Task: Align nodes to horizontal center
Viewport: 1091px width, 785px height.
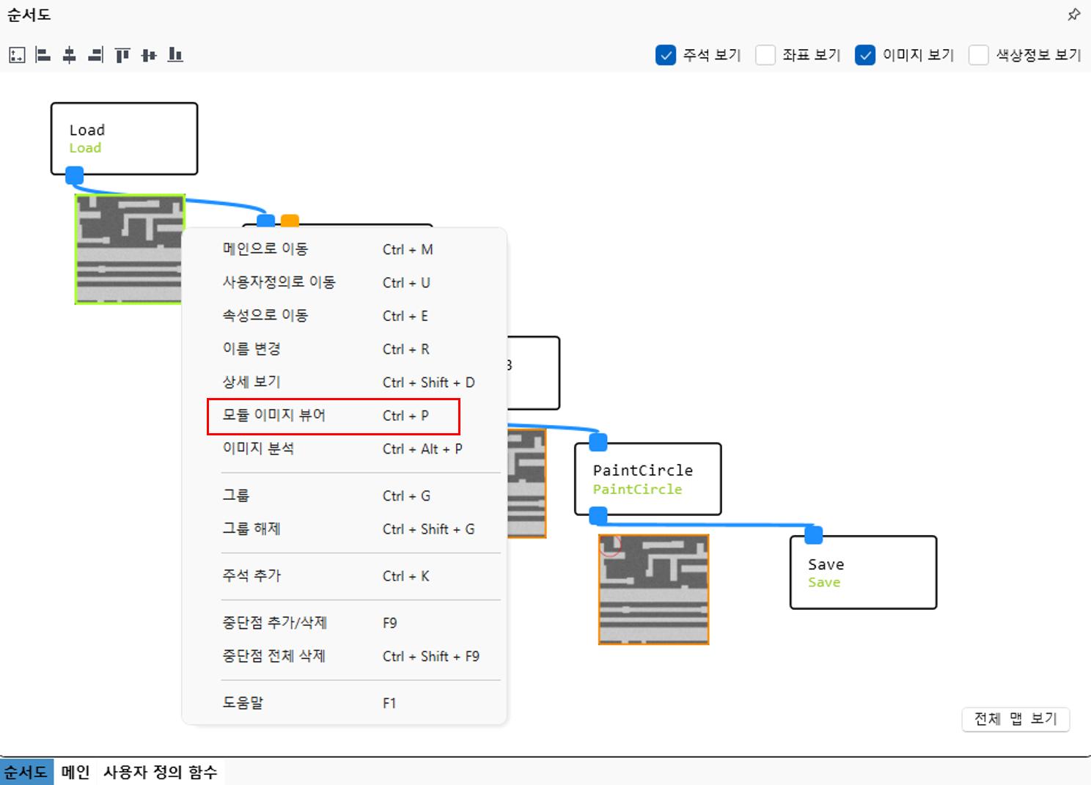Action: click(x=70, y=55)
